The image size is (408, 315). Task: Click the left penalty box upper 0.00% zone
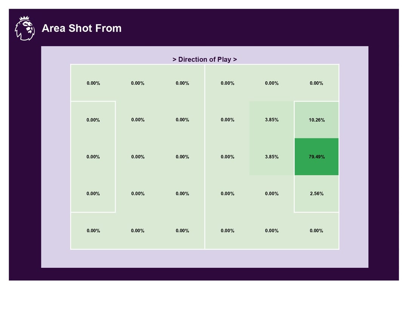coord(93,120)
